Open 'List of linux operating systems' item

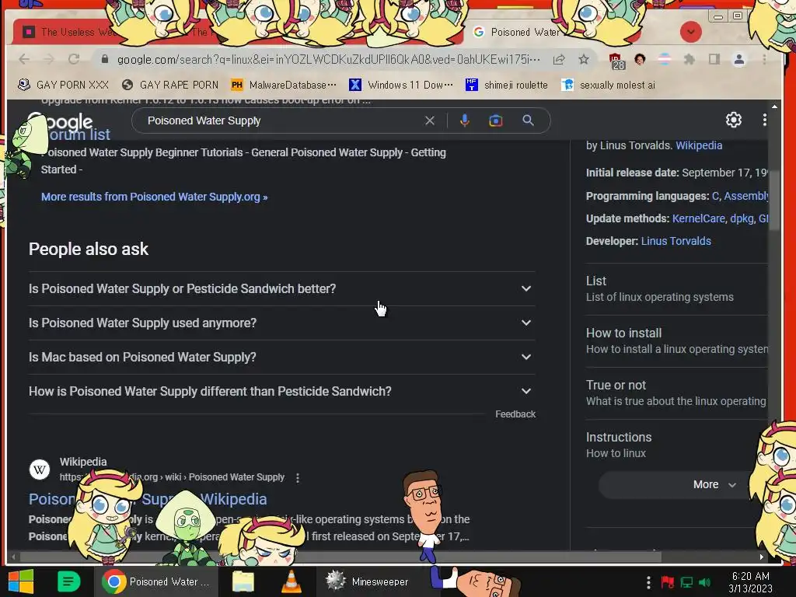coord(677,289)
